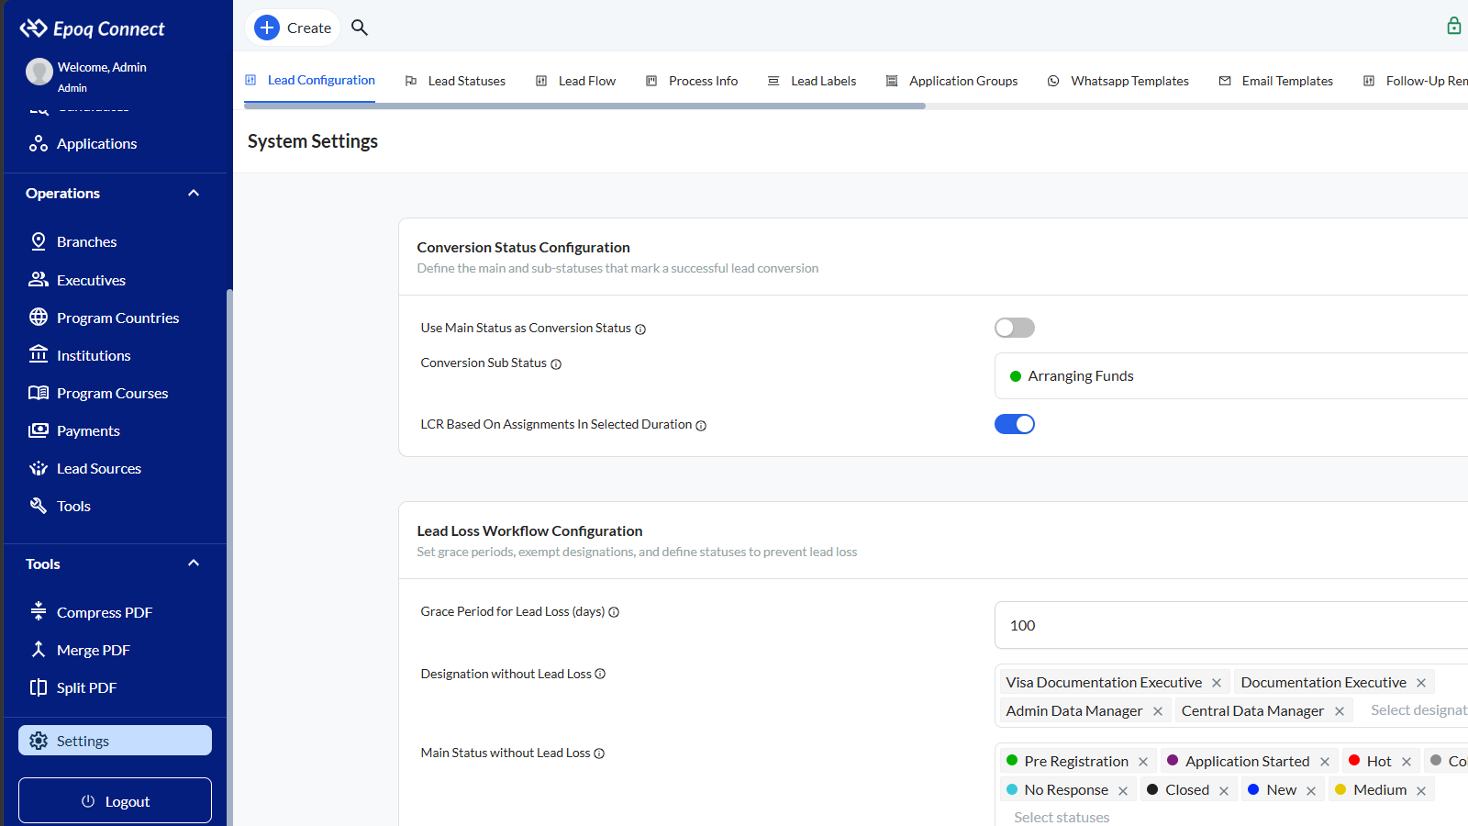
Task: Collapse the Tools section chevron
Action: [194, 563]
